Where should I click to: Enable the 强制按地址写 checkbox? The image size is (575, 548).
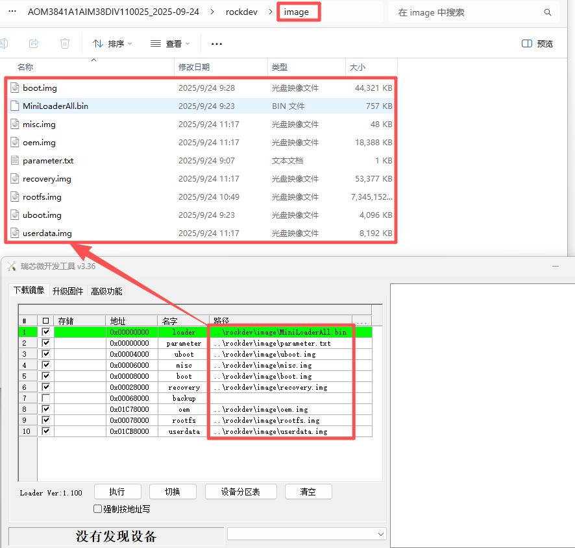[98, 509]
